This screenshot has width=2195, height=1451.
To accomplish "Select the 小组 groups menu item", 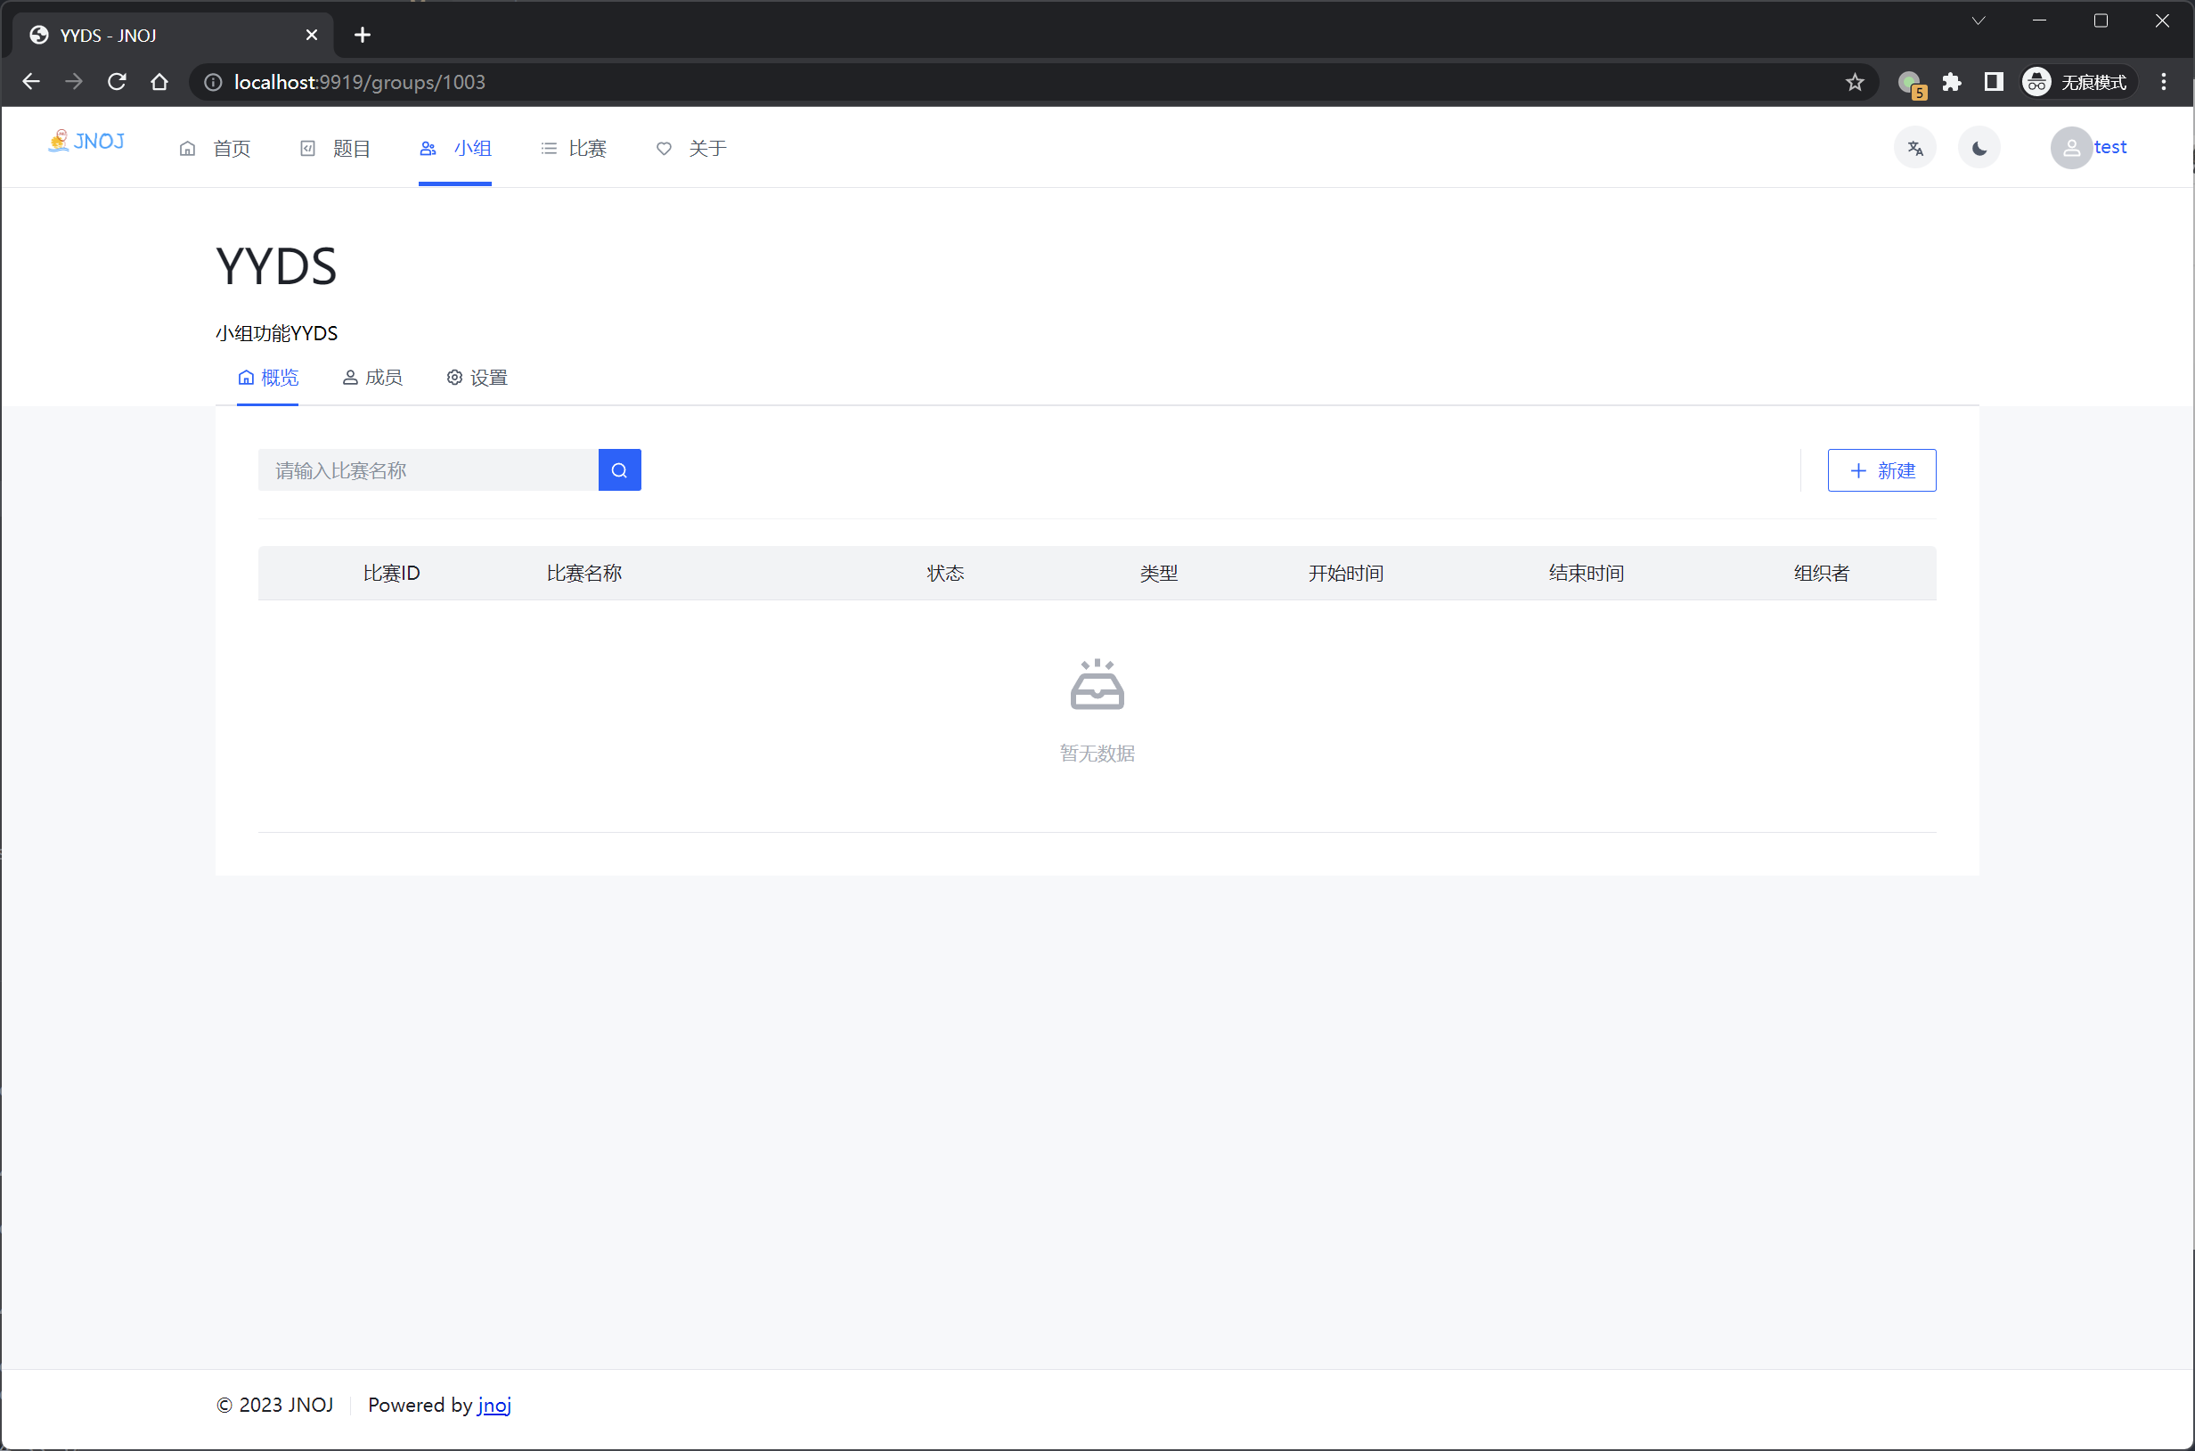I will pyautogui.click(x=455, y=148).
